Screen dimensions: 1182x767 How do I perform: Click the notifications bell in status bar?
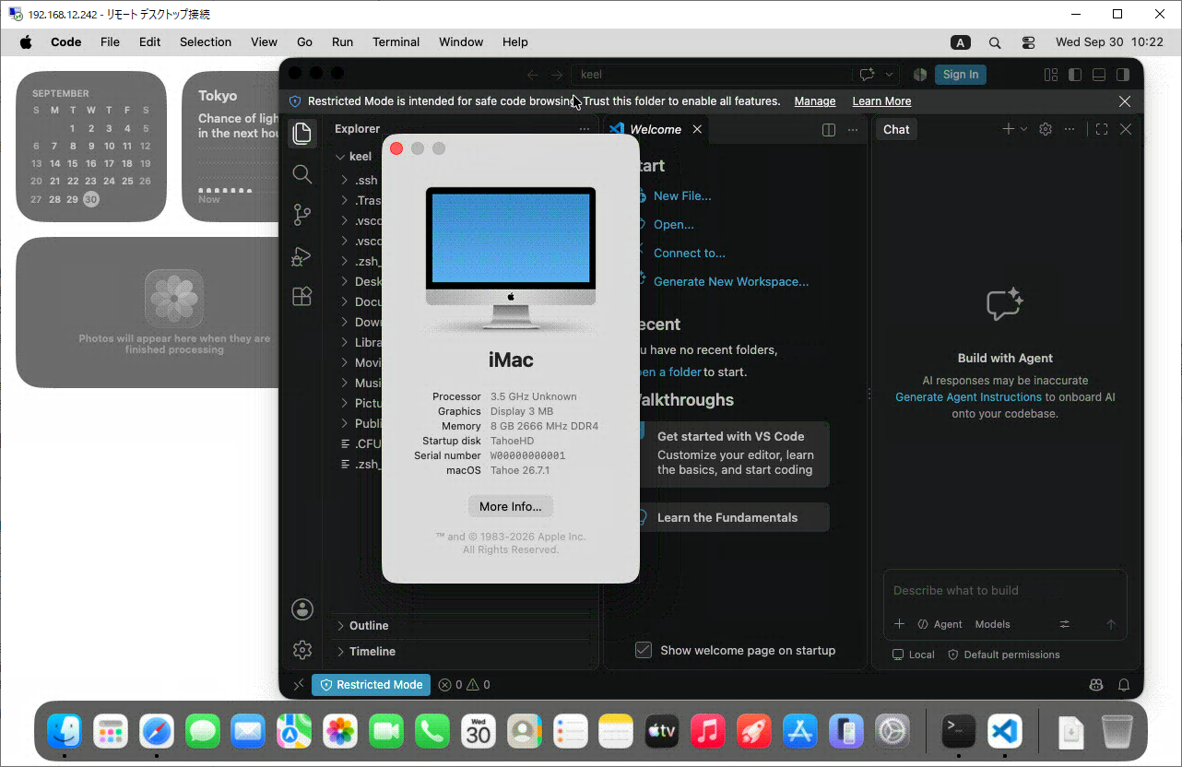1124,685
